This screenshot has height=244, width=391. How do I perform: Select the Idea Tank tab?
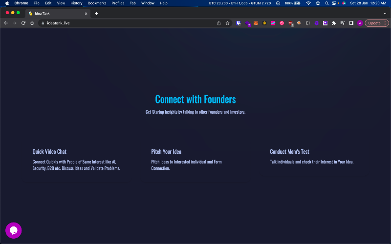point(58,14)
